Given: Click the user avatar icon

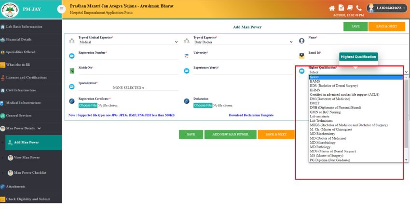Looking at the screenshot, I should pyautogui.click(x=370, y=8).
